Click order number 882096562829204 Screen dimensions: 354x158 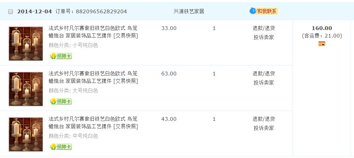click(x=101, y=12)
